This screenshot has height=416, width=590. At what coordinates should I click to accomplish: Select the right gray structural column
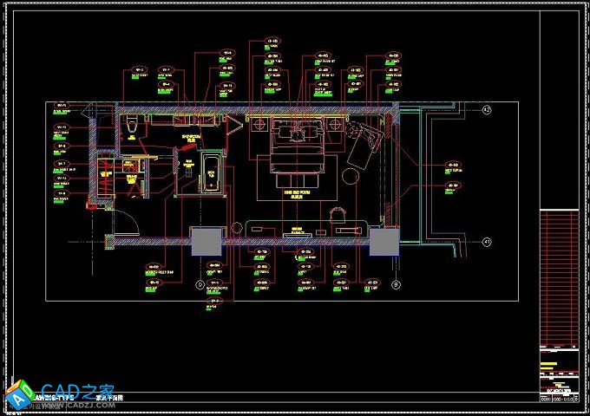(x=383, y=242)
